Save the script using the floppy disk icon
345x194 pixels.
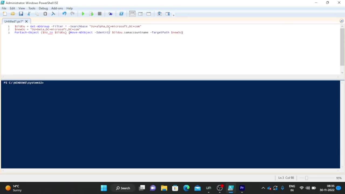tap(21, 14)
